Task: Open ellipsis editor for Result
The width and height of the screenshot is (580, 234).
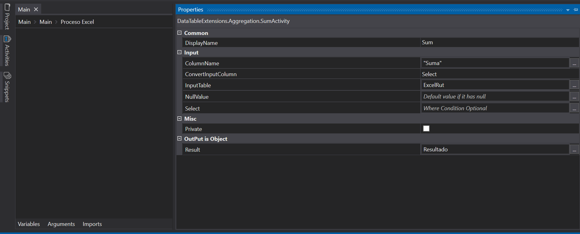Action: pos(574,149)
